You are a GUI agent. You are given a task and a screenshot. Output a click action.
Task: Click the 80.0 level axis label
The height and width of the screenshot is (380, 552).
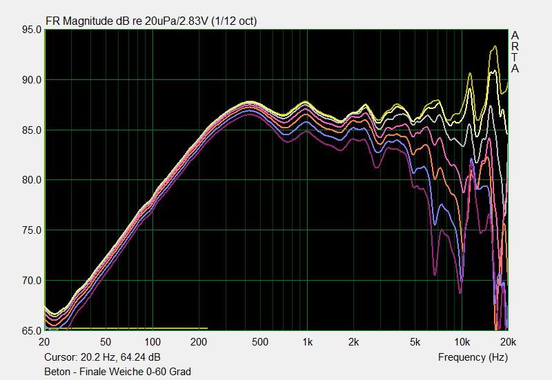click(32, 180)
